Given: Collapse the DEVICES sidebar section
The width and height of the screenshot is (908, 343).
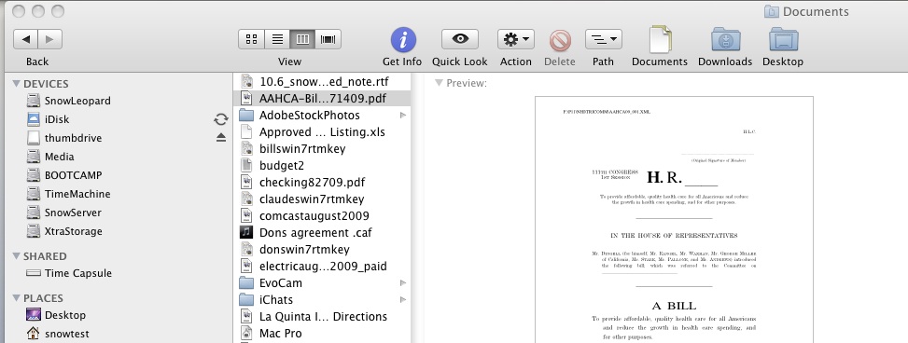Looking at the screenshot, I should [x=16, y=84].
